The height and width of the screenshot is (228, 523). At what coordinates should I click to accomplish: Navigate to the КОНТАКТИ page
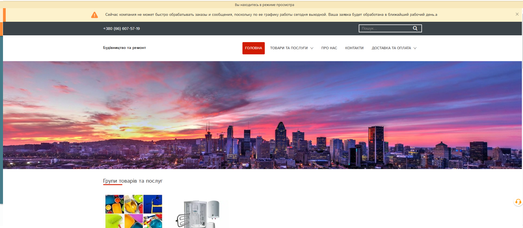pyautogui.click(x=354, y=48)
